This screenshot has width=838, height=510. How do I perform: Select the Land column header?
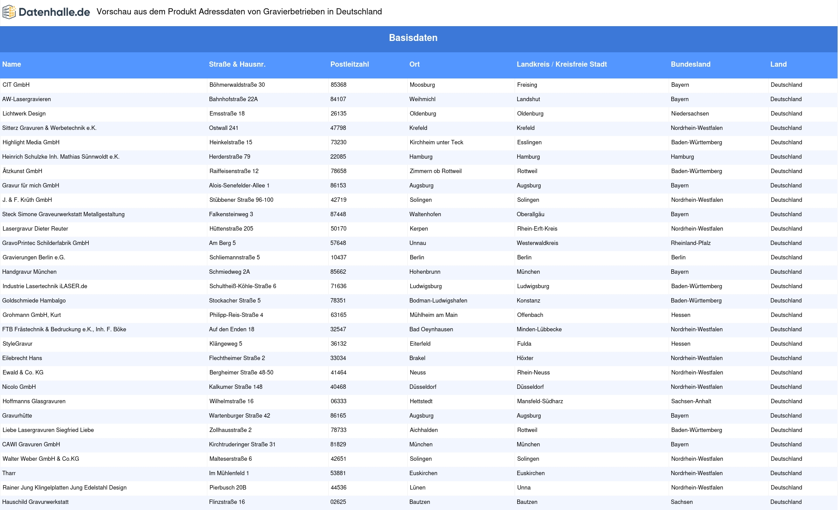coord(778,64)
